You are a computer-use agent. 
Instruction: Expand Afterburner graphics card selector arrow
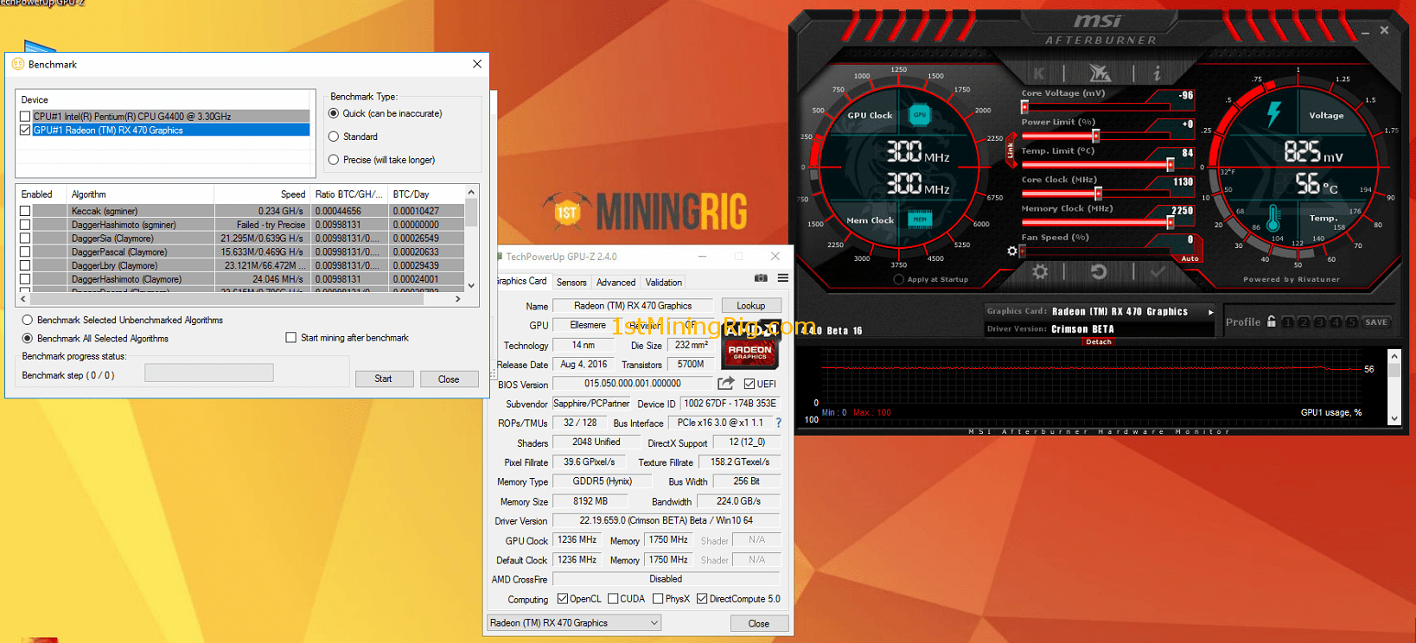tap(1210, 312)
